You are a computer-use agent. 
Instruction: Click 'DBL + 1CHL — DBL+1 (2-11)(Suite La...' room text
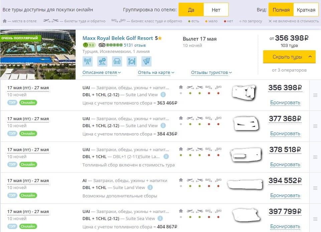(x=121, y=157)
